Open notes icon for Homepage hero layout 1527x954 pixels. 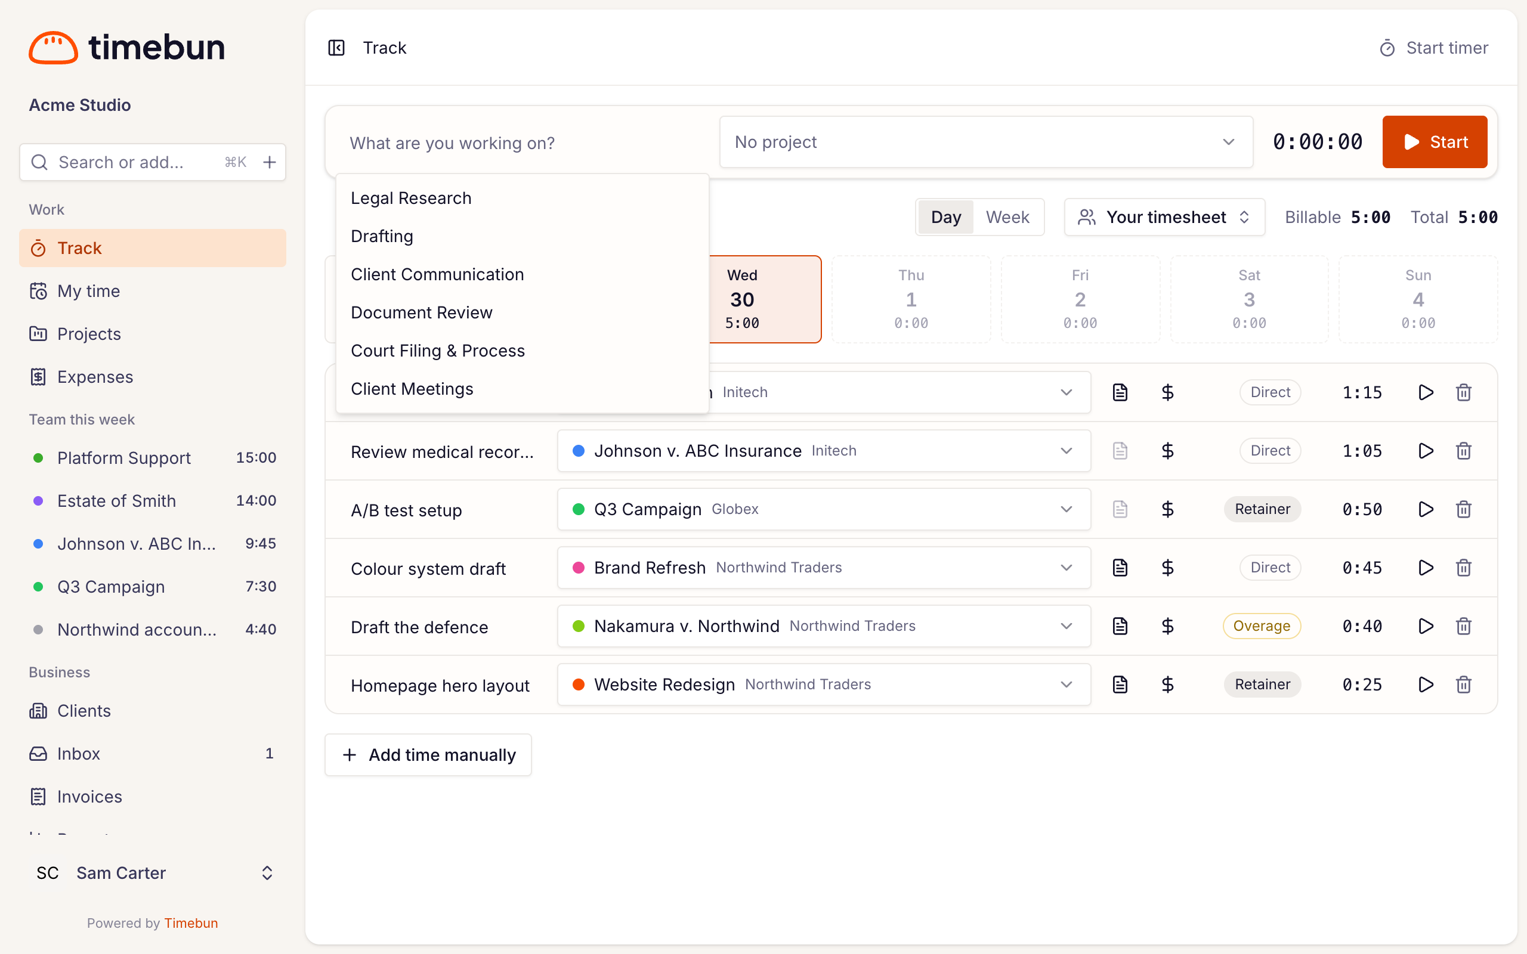[1120, 684]
